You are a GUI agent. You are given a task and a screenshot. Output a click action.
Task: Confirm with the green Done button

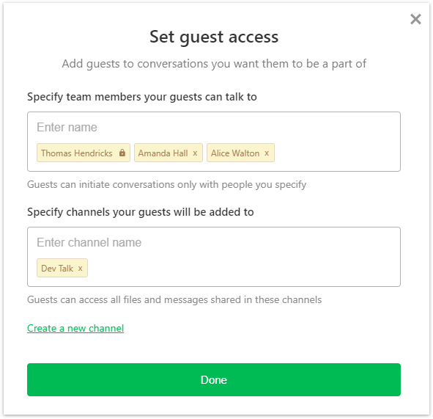coord(214,379)
